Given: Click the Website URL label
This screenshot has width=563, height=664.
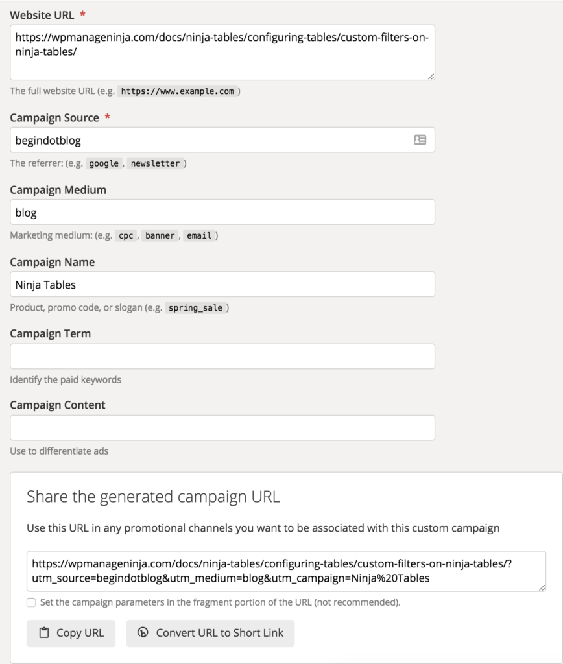Looking at the screenshot, I should (42, 16).
